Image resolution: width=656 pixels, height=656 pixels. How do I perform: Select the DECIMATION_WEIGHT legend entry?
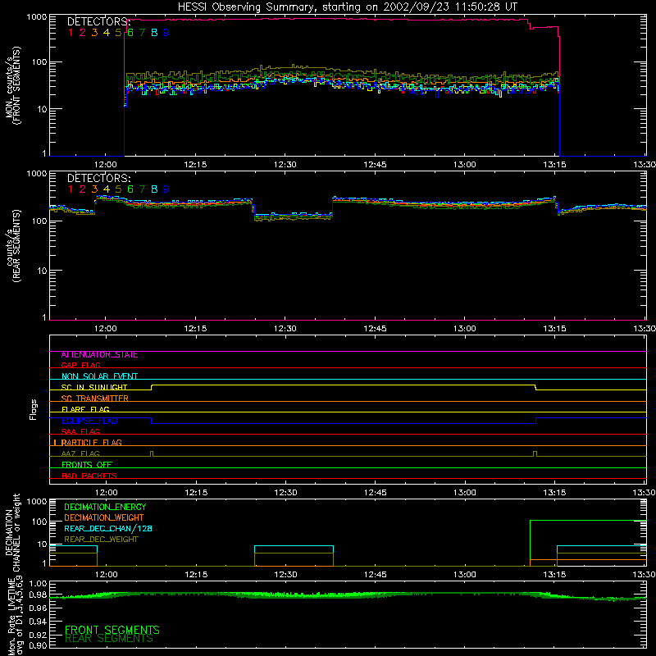click(x=104, y=518)
